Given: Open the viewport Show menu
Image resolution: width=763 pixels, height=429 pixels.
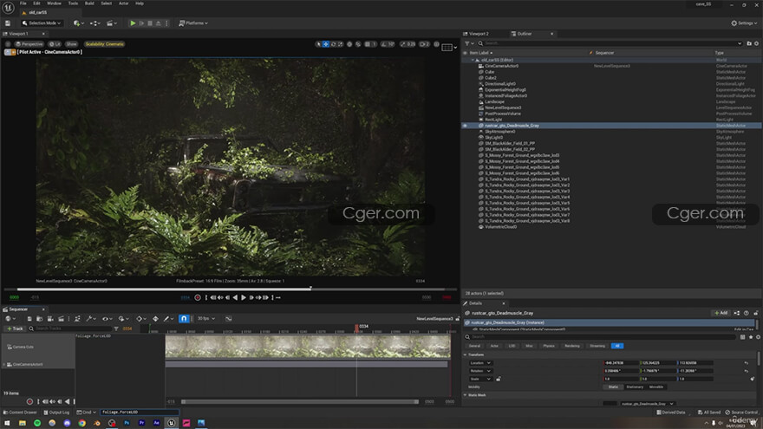Looking at the screenshot, I should (71, 44).
